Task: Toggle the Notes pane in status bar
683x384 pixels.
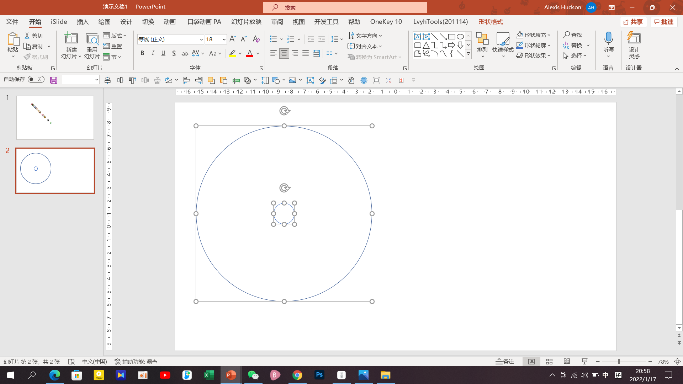Action: click(x=505, y=362)
